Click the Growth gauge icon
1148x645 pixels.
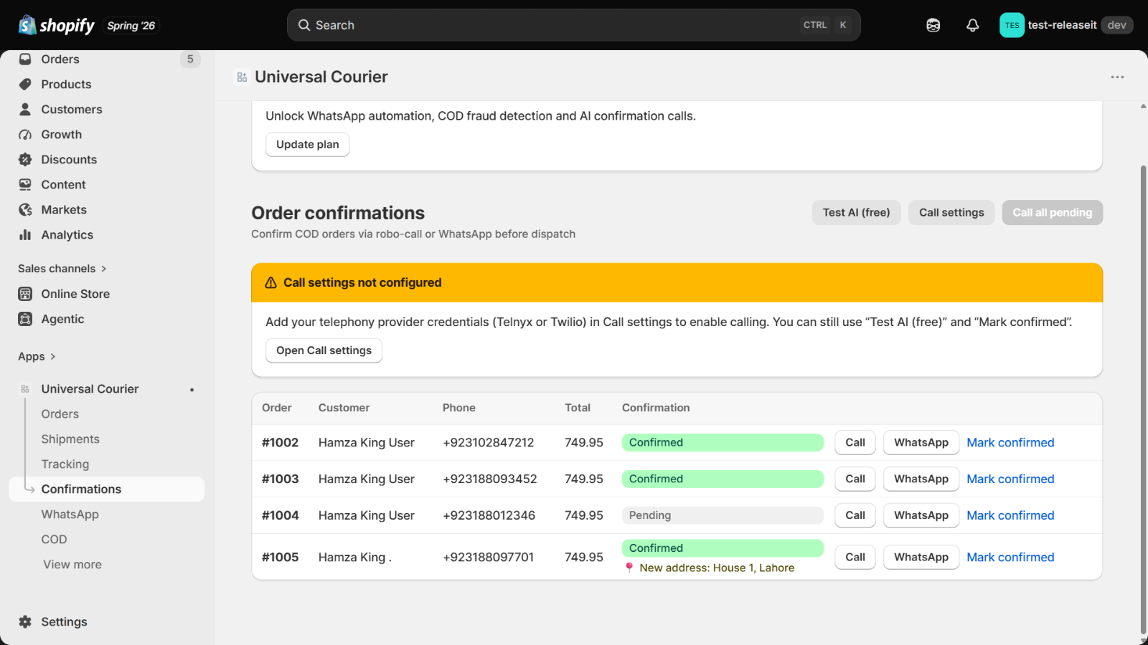(x=25, y=134)
